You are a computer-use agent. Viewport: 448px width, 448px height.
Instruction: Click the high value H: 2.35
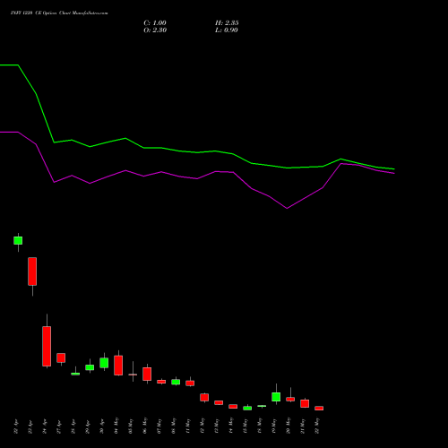pyautogui.click(x=227, y=23)
